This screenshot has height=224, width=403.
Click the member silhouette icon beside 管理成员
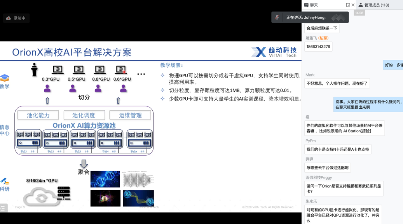[361, 5]
